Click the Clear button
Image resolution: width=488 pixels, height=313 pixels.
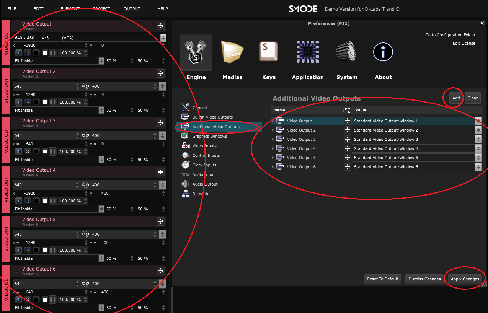coord(473,98)
